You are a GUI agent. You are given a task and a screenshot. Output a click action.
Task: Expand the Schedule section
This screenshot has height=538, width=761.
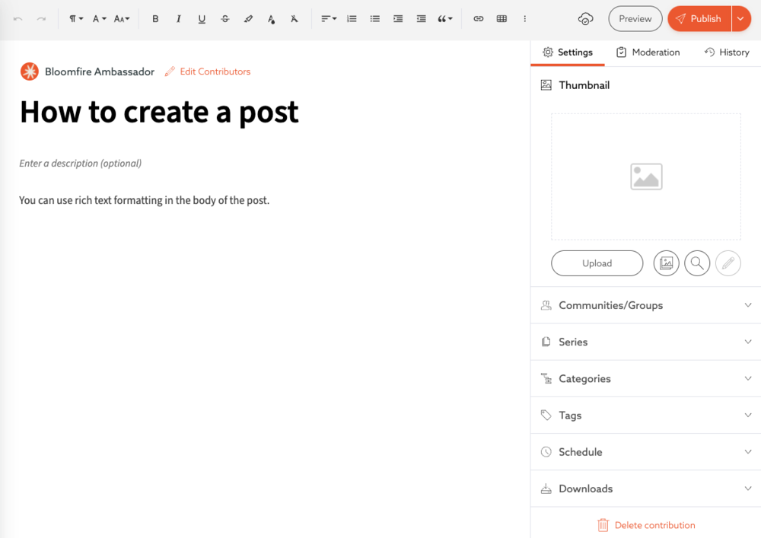(x=646, y=452)
